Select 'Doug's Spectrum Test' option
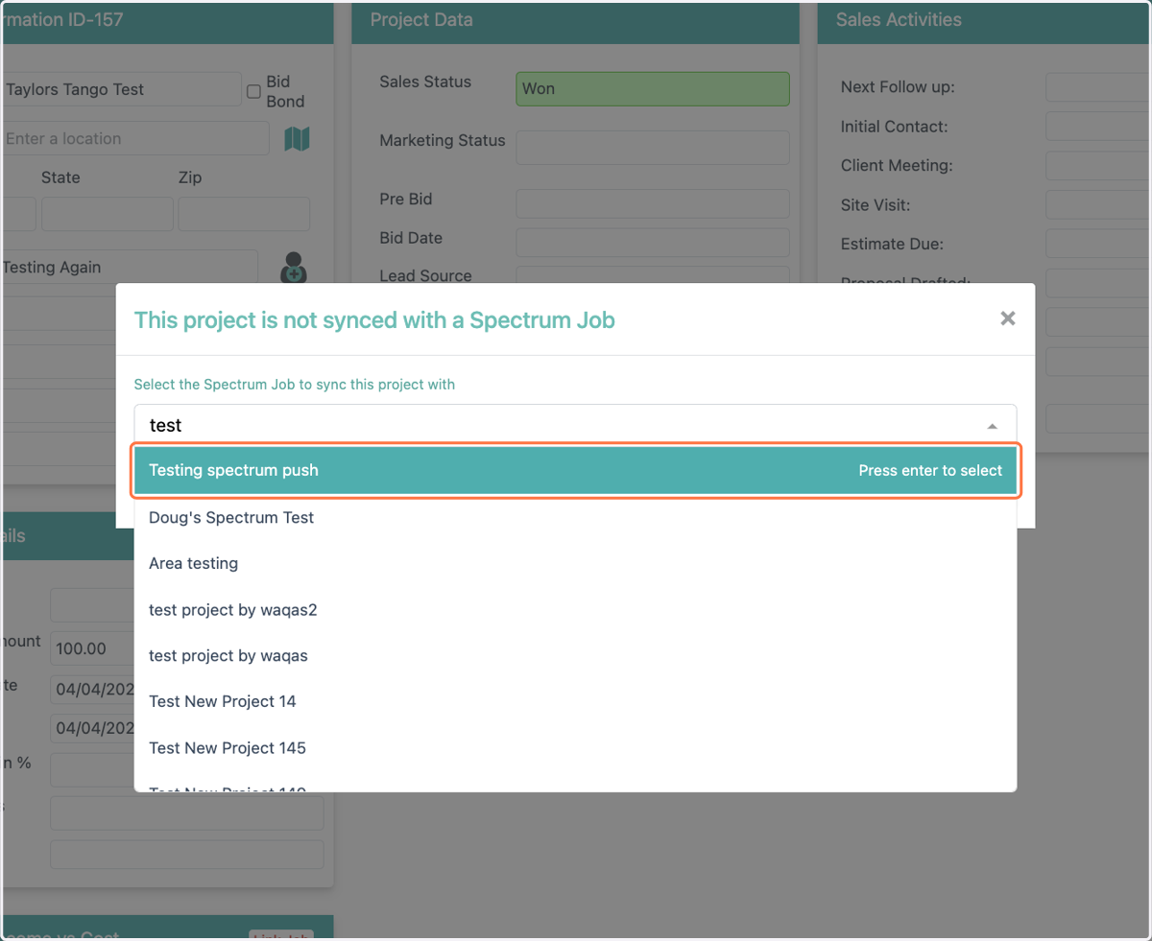The image size is (1152, 941). coord(575,517)
